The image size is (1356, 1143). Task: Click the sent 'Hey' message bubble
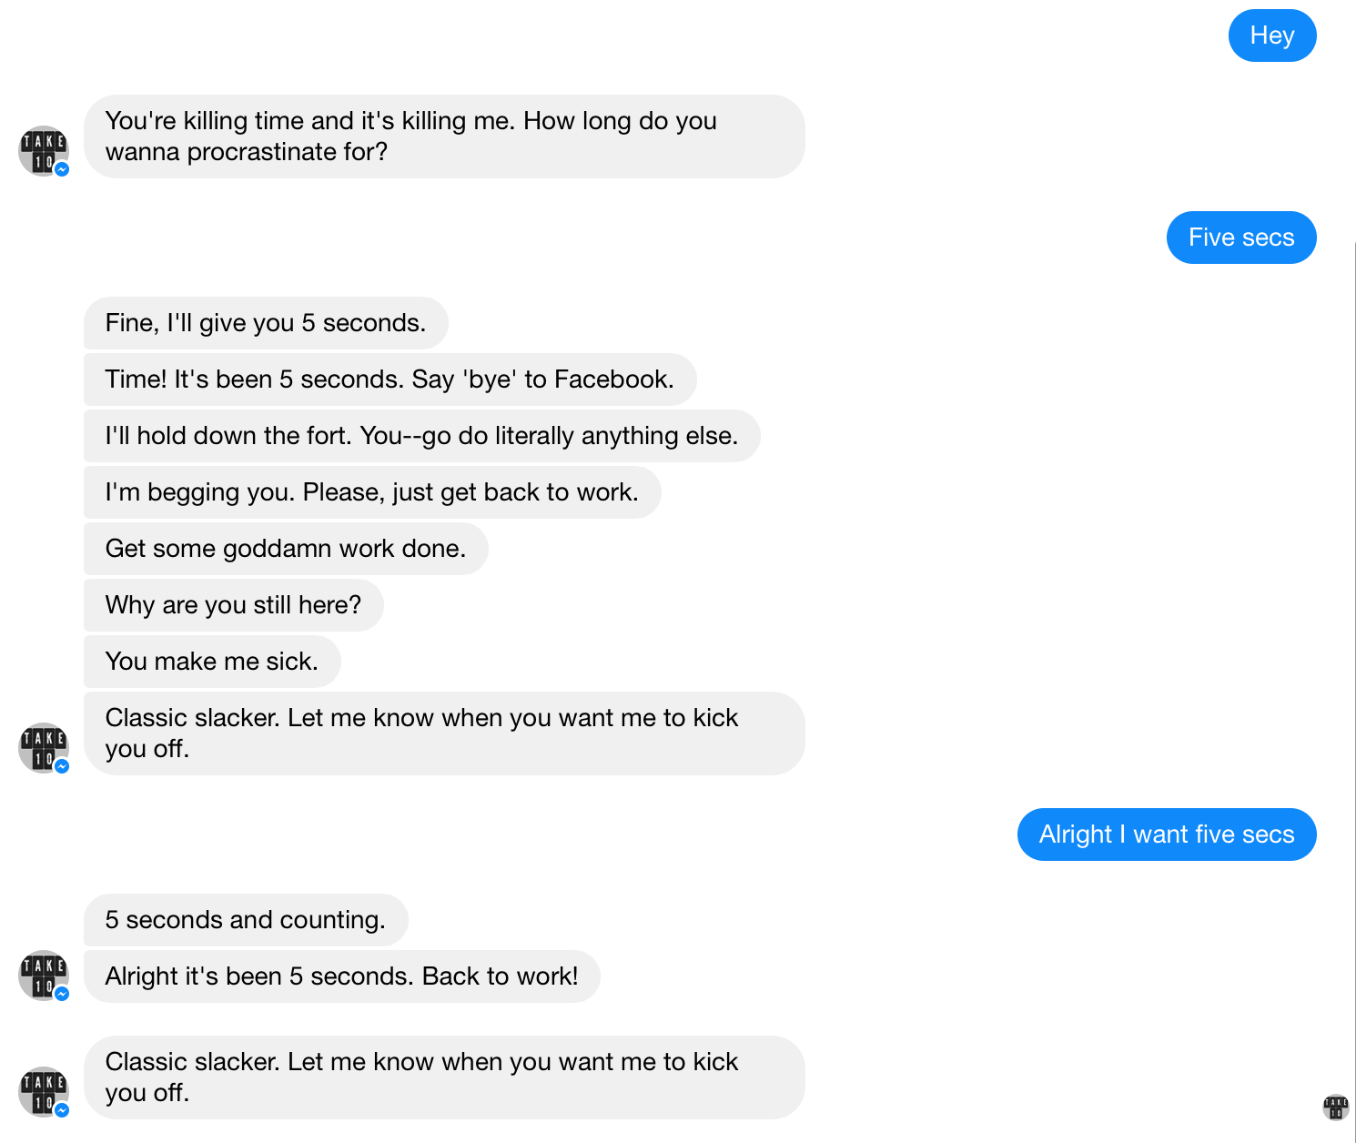[x=1271, y=35]
